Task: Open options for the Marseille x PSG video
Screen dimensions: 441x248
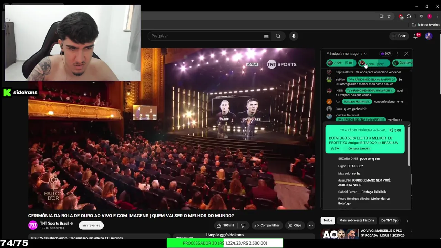Action: [x=411, y=231]
